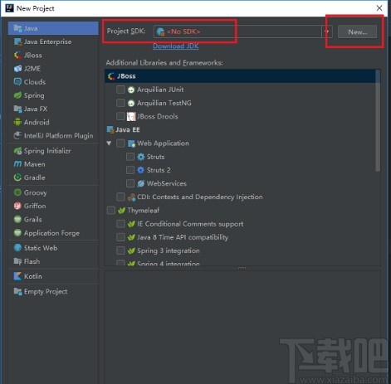Check CDI: Contexts and Dependency Injection
Viewport: 391px width, 384px height.
pyautogui.click(x=120, y=197)
